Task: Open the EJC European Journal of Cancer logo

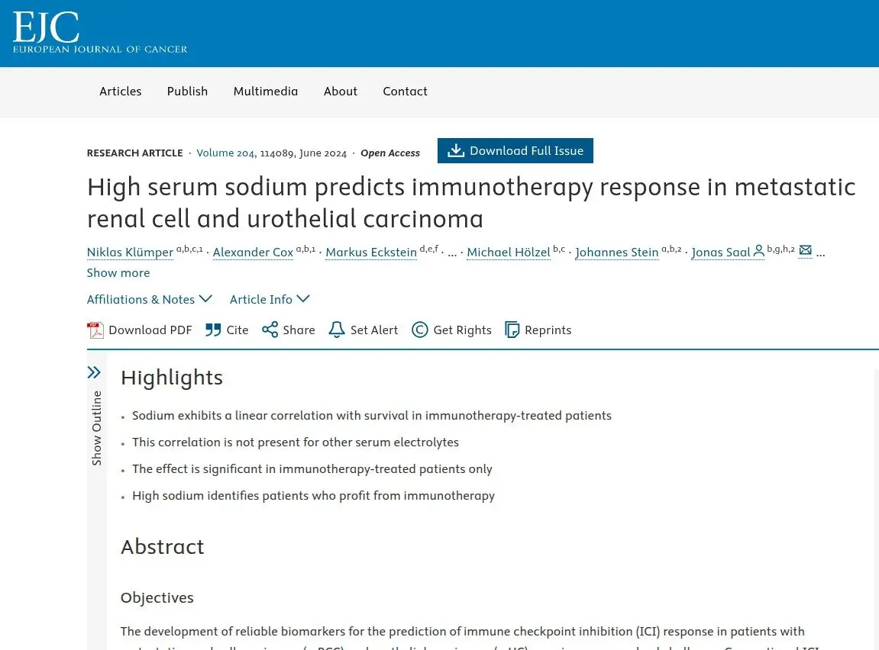Action: pyautogui.click(x=100, y=33)
